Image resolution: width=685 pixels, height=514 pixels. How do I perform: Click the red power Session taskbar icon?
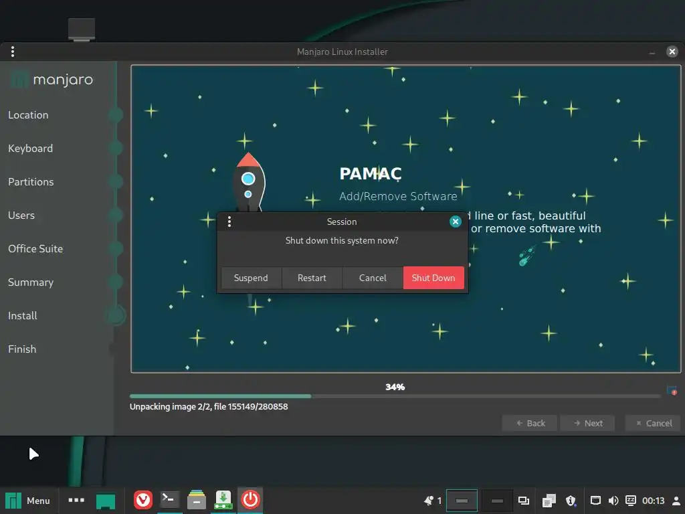(250, 499)
